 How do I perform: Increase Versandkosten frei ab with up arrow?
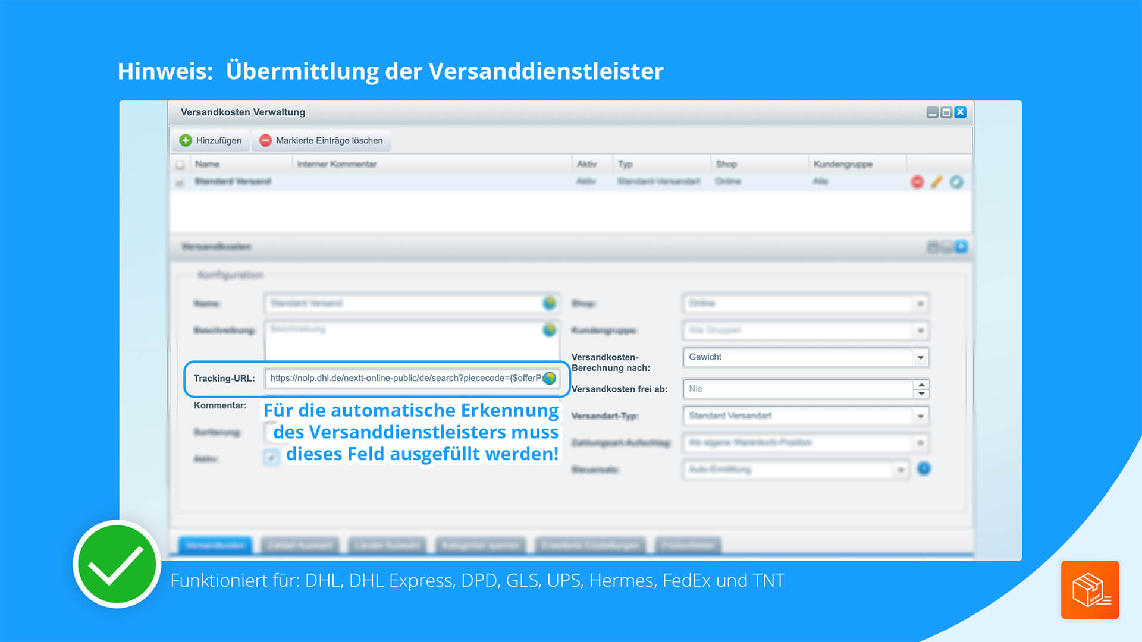click(921, 385)
